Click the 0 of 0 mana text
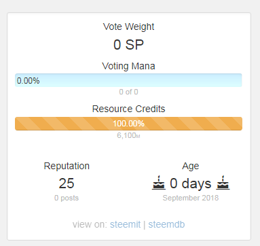This screenshot has width=260, height=246. (128, 92)
